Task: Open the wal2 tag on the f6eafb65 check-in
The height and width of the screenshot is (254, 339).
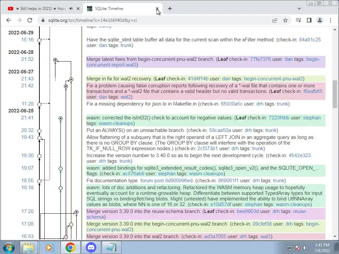Action: pyautogui.click(x=125, y=97)
